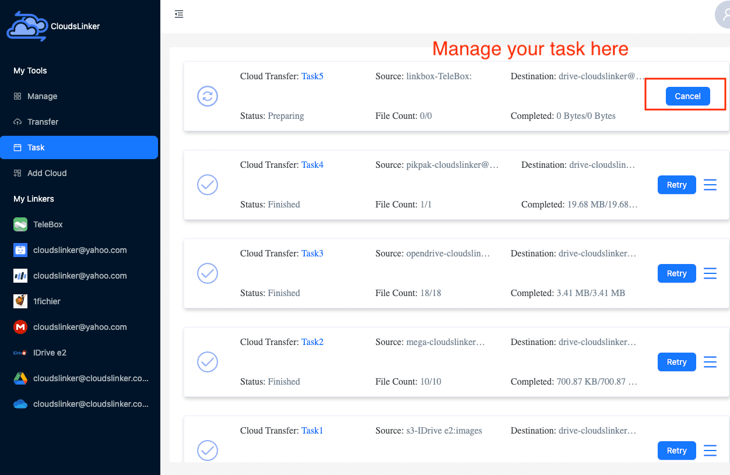Click the Task3 File Count 18/18 text
The height and width of the screenshot is (475, 730).
click(x=430, y=293)
